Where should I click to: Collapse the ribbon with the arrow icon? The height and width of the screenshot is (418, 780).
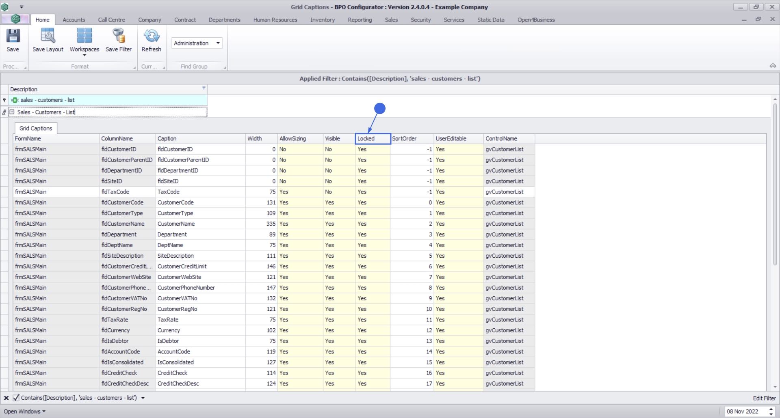click(x=773, y=66)
